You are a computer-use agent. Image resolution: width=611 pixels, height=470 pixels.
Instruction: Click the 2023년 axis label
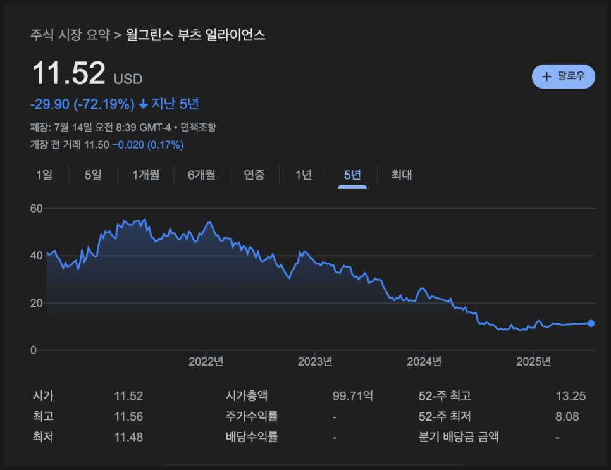[315, 362]
